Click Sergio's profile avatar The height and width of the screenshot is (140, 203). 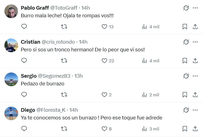(11, 79)
